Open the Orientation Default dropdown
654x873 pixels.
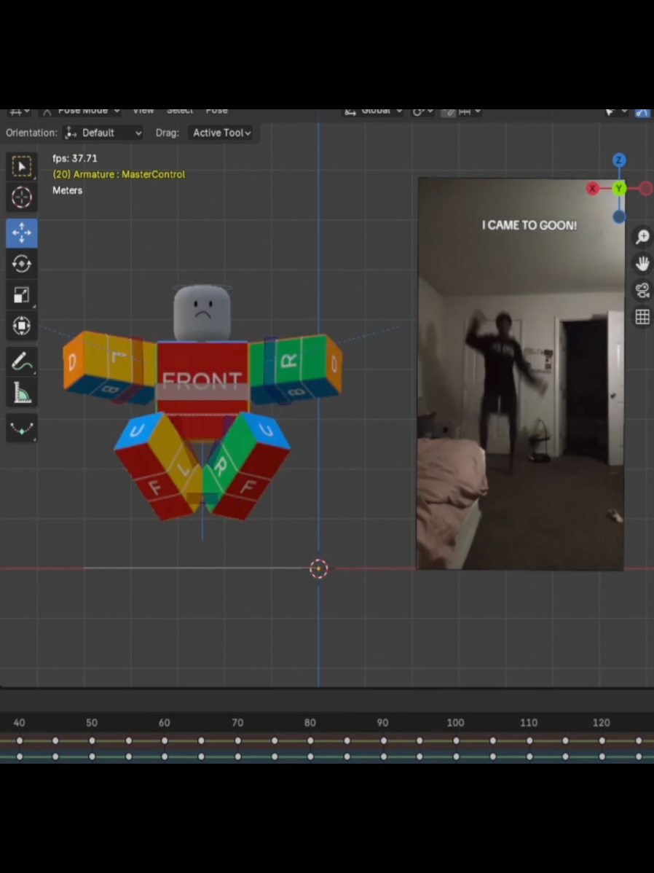103,133
